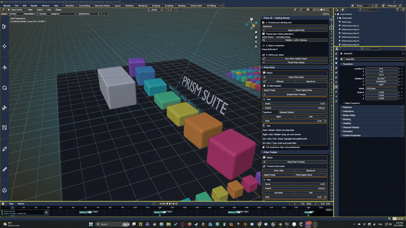This screenshot has width=406, height=228.
Task: Click the viewport zoom magnifier icon
Action: (256, 32)
